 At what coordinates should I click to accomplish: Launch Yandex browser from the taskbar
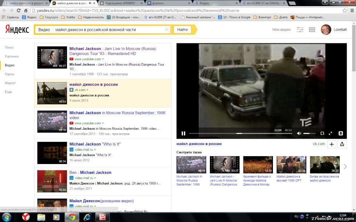(26, 217)
